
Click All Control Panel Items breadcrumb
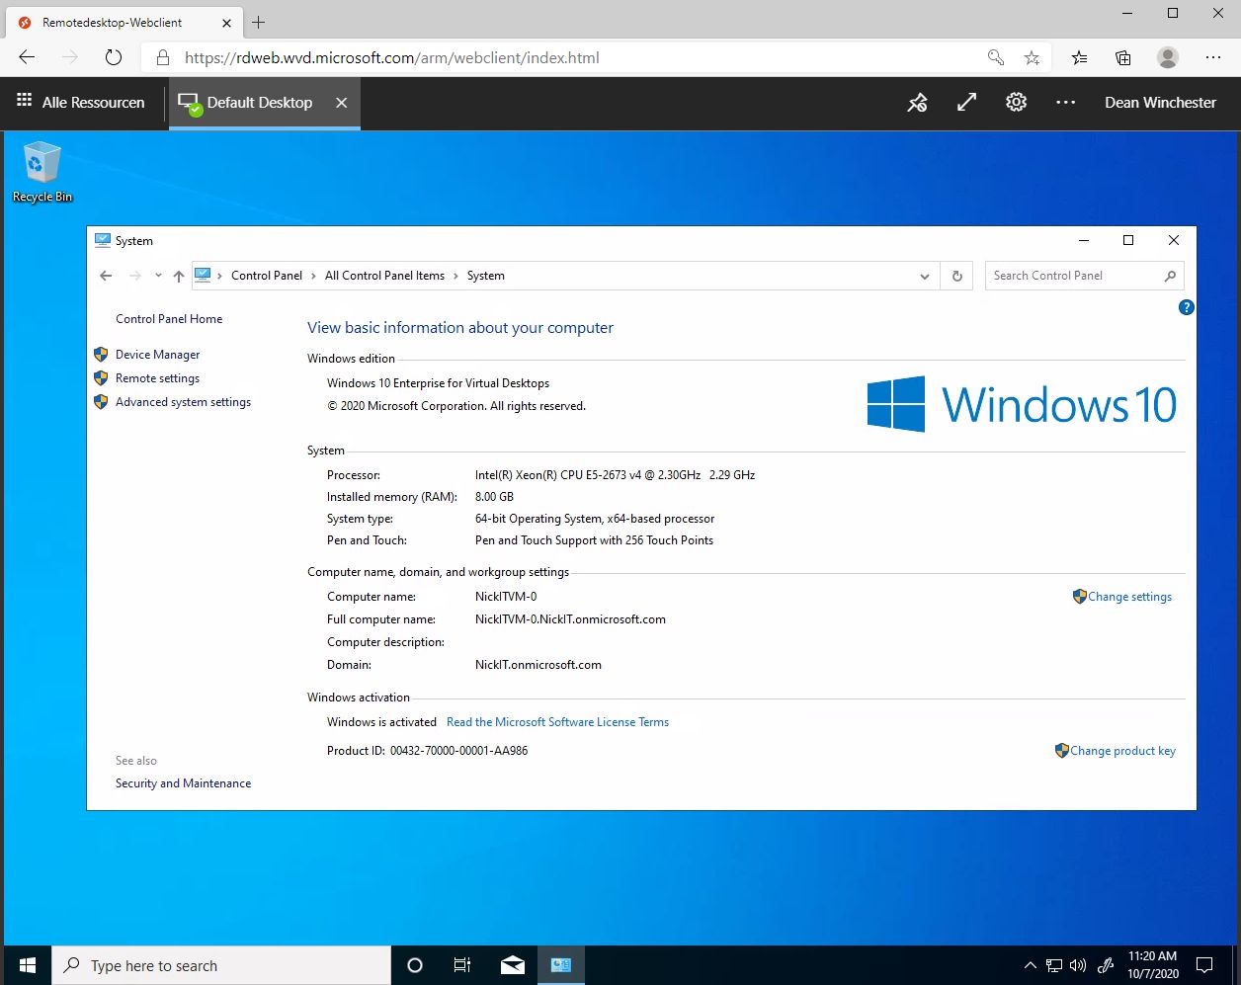point(384,276)
